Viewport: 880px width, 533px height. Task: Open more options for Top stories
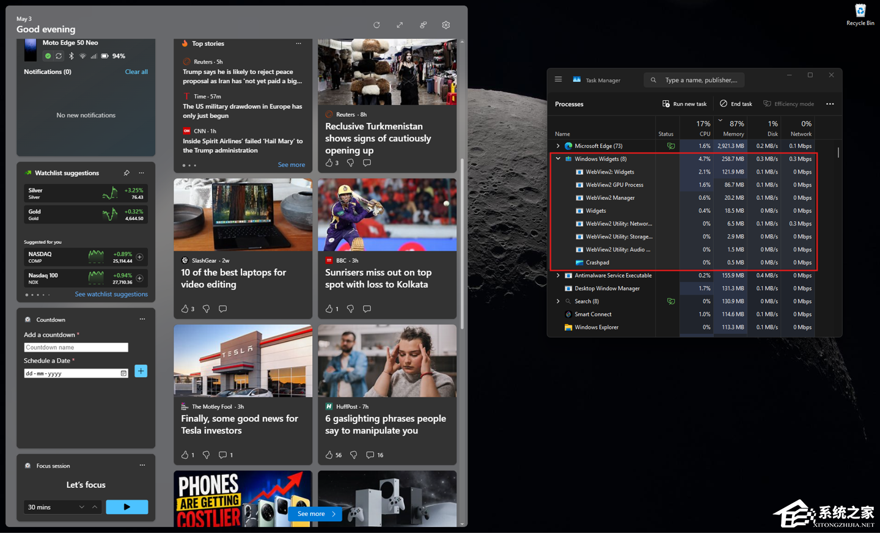point(298,43)
